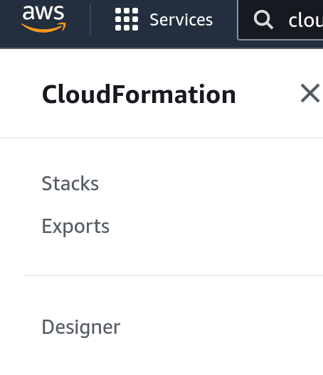Focus the search box containing "clou"
The width and height of the screenshot is (323, 375).
[x=280, y=20]
